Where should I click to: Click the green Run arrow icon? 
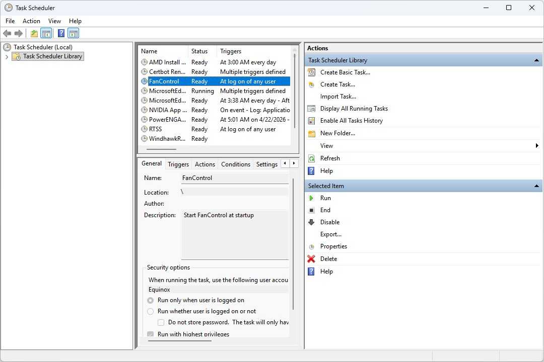(311, 198)
